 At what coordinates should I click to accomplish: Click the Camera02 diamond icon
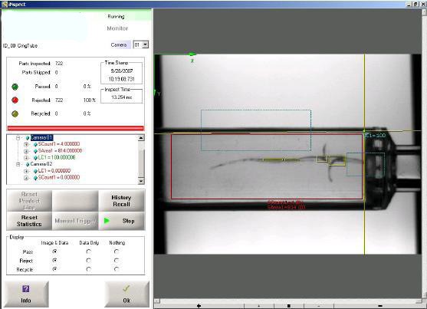[28, 164]
